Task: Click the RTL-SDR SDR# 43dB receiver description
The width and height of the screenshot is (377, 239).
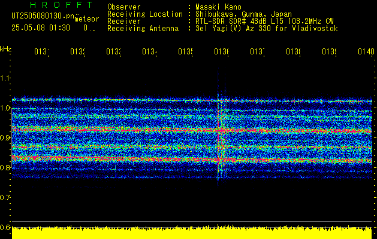Action: pyautogui.click(x=264, y=22)
